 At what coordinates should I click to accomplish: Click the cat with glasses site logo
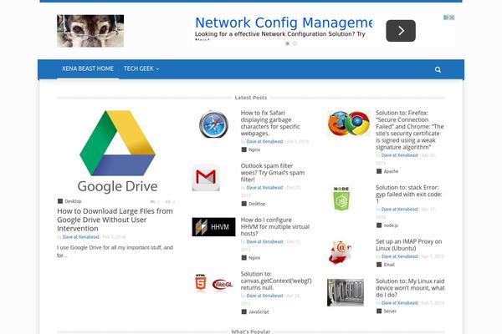point(90,31)
